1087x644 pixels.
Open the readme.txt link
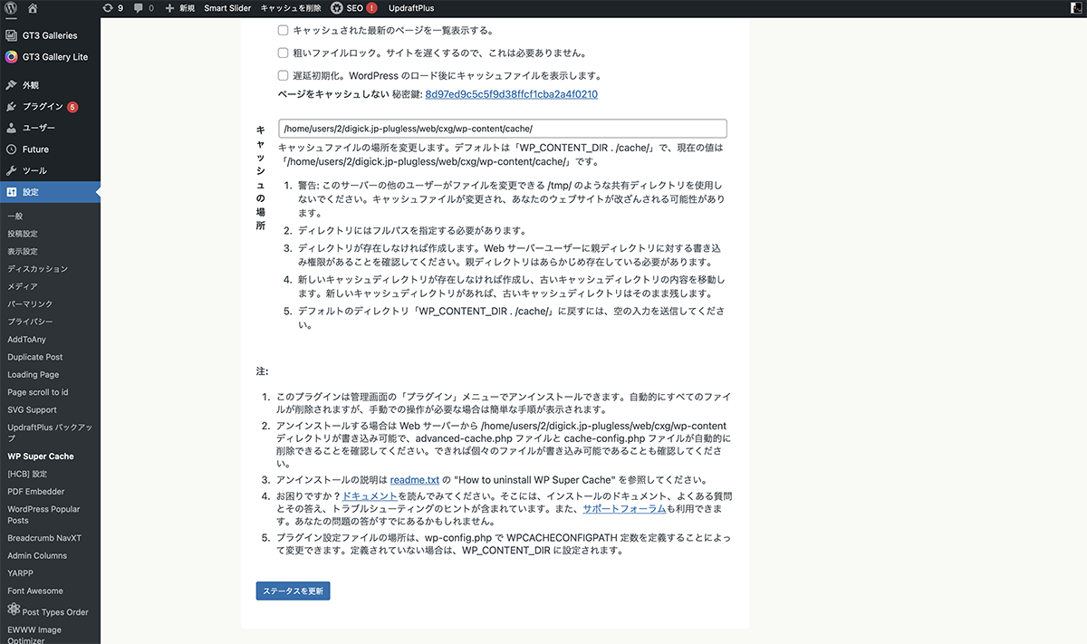414,479
